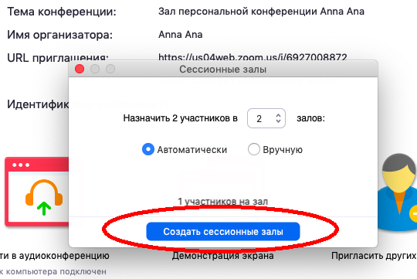Click the Пригласить других label
Screen dimensions: 417x279
[374, 256]
